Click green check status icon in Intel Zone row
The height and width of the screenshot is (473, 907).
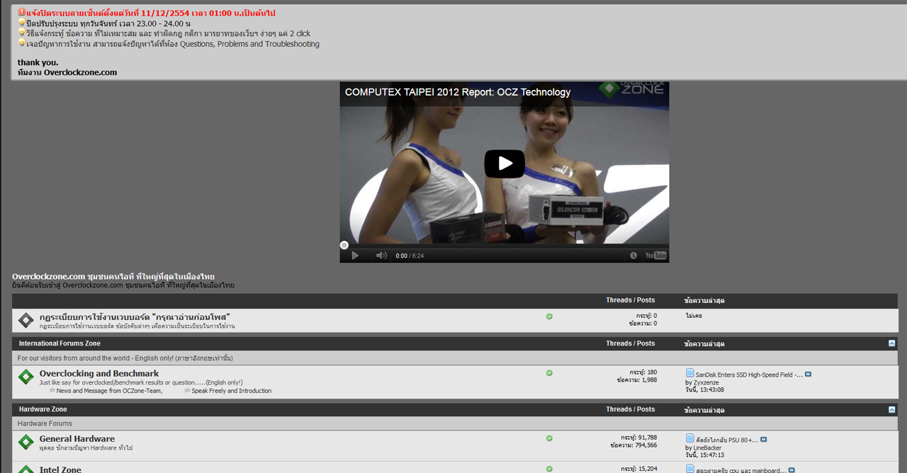tap(549, 469)
